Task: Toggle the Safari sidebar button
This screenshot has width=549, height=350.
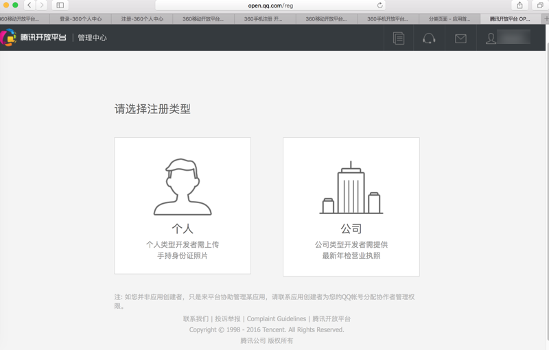Action: [x=60, y=5]
